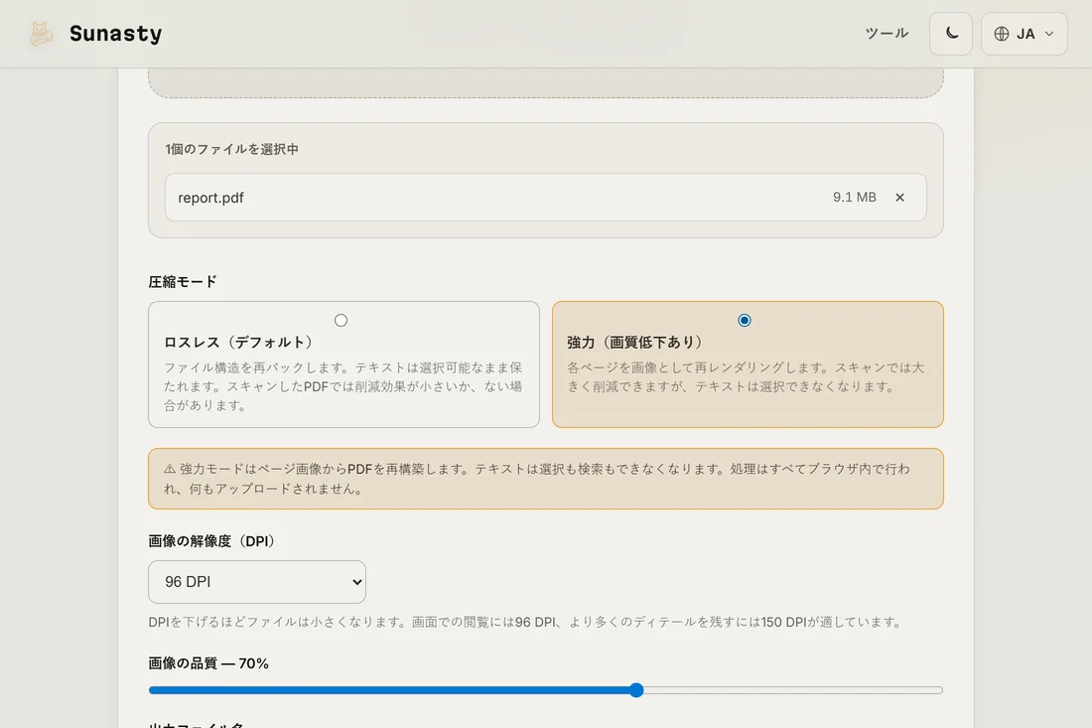Open the 96 DPI resolution dropdown
Image resolution: width=1092 pixels, height=728 pixels.
click(x=257, y=582)
